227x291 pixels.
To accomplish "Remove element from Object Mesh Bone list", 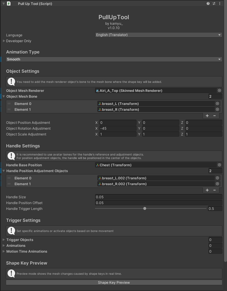I will point(215,116).
